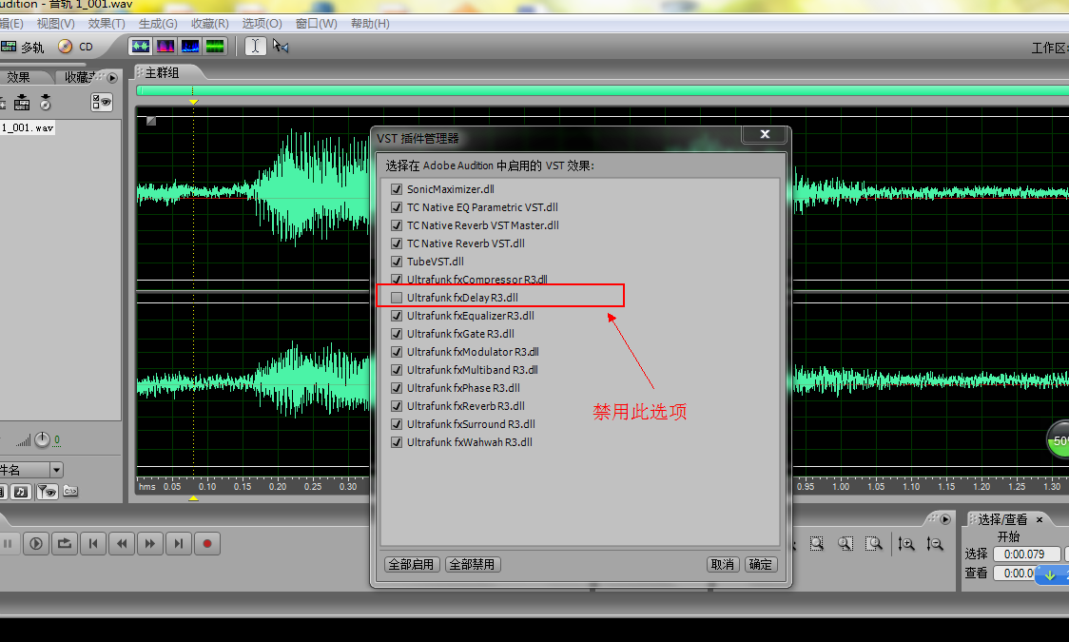Uncheck Ultrafunk fxWahwah R3.dll
This screenshot has height=642, width=1069.
coord(396,441)
